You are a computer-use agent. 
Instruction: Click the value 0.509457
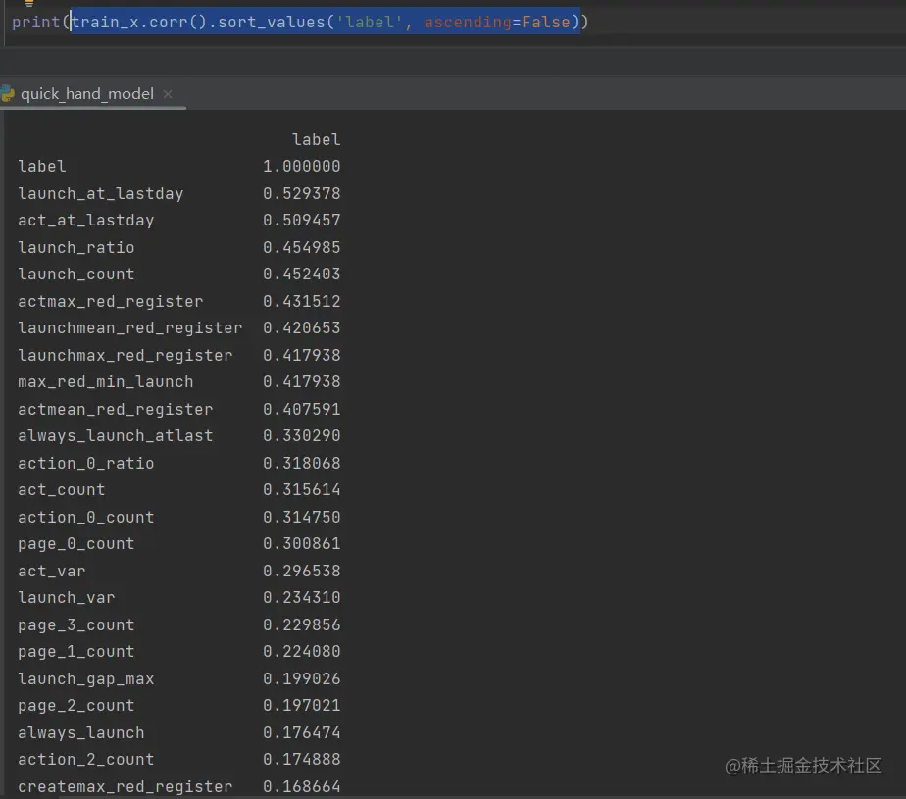302,221
